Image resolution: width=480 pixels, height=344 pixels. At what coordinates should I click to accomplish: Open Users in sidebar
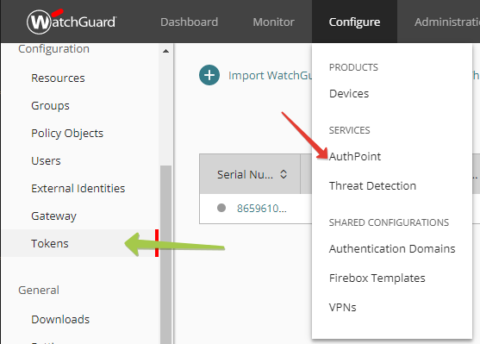(x=46, y=161)
